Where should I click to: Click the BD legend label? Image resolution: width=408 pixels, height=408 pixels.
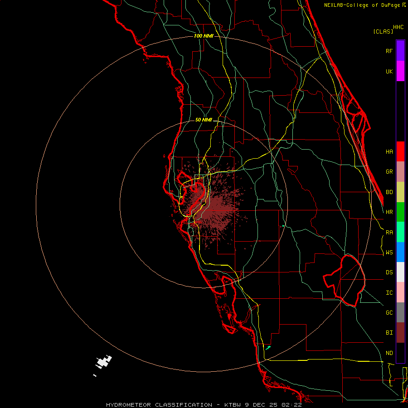click(x=389, y=192)
